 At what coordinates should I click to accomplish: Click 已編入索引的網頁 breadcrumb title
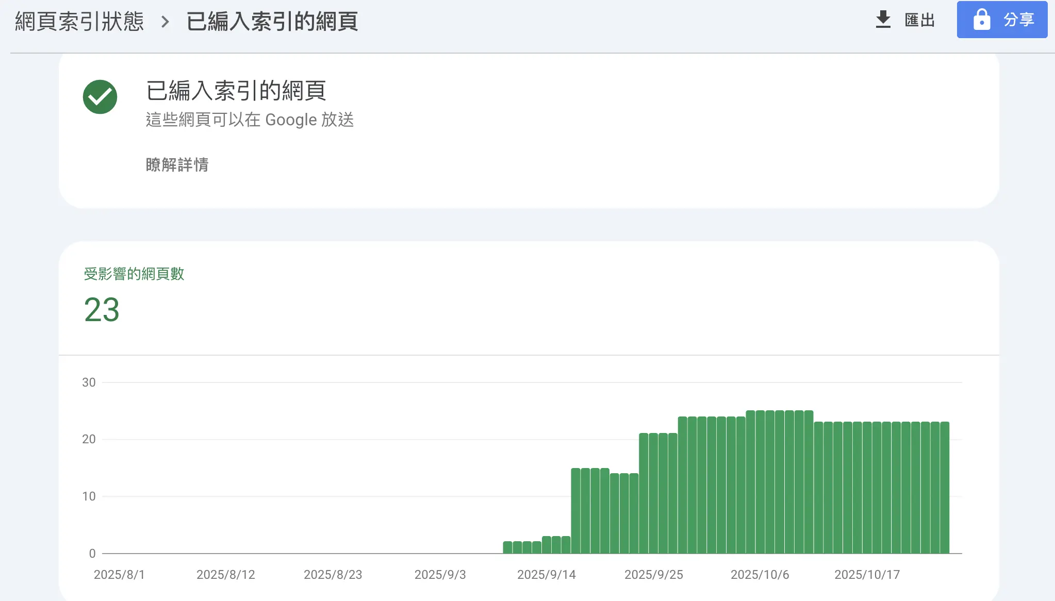coord(272,22)
